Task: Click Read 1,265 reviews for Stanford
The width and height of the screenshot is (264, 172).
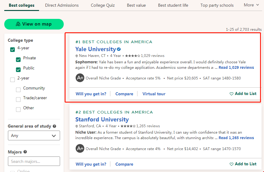Action: [236, 138]
